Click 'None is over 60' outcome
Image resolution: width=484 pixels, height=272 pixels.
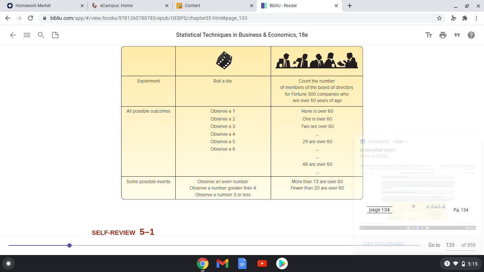(x=317, y=111)
